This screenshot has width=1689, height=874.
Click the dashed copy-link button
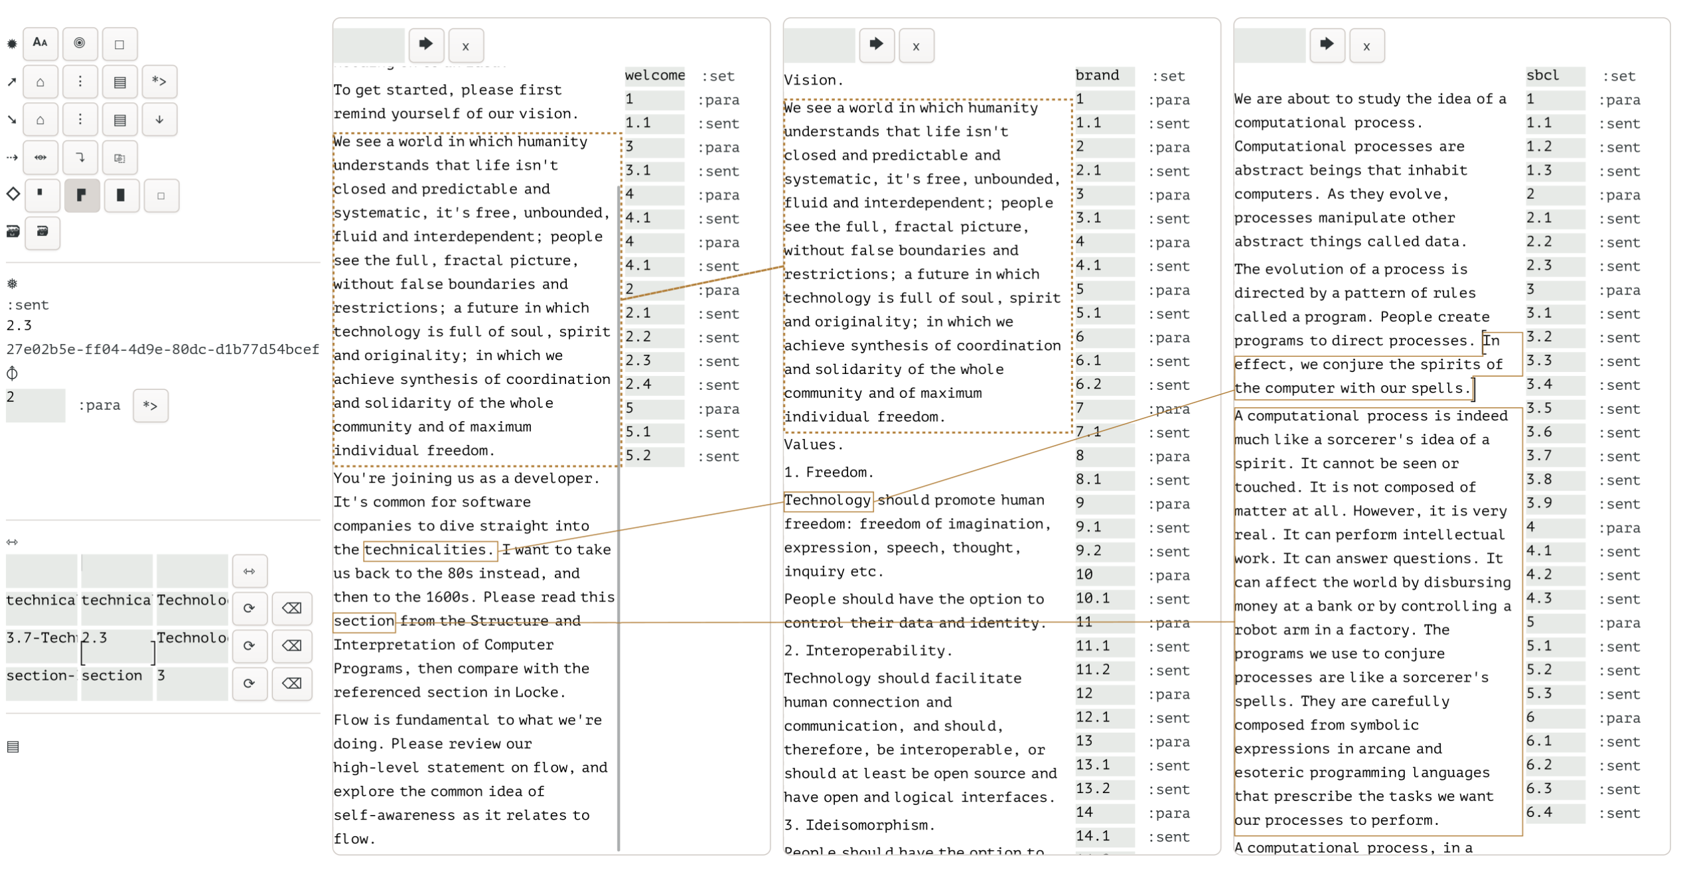[119, 158]
